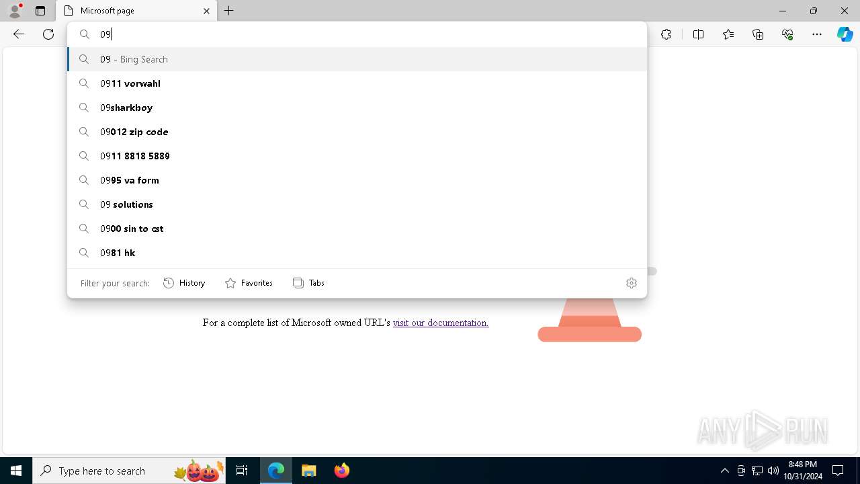Click the Meet Now tray icon

tap(741, 471)
